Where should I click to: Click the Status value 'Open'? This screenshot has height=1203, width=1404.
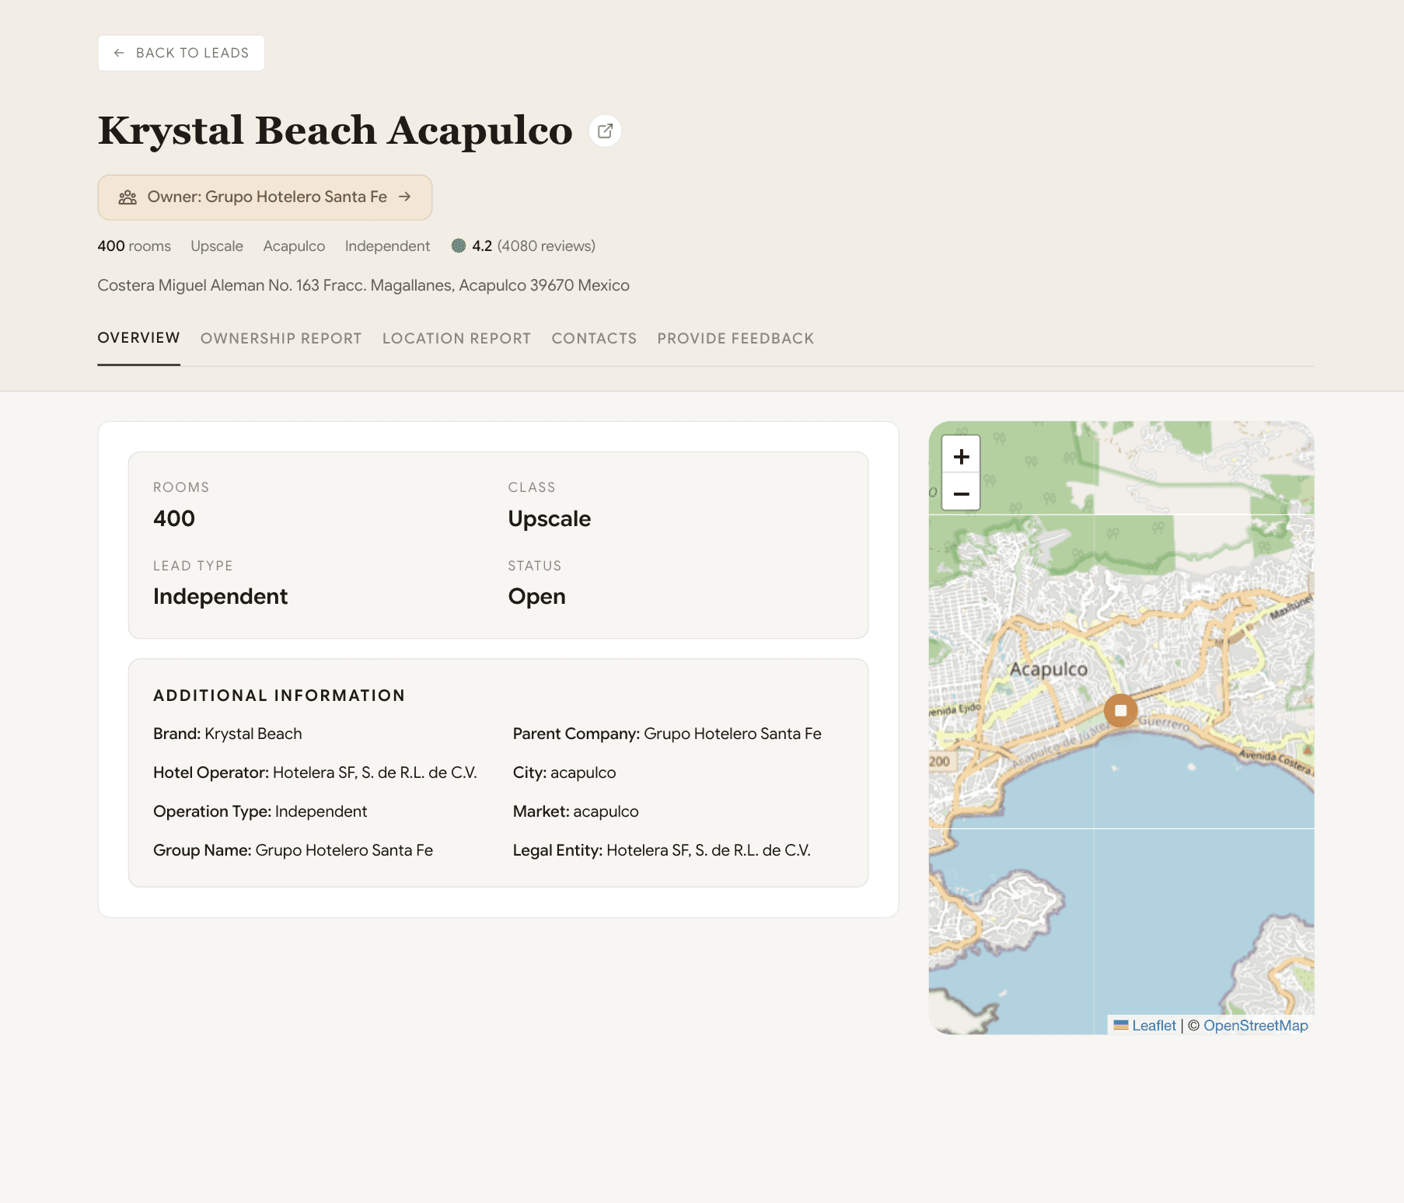[536, 596]
